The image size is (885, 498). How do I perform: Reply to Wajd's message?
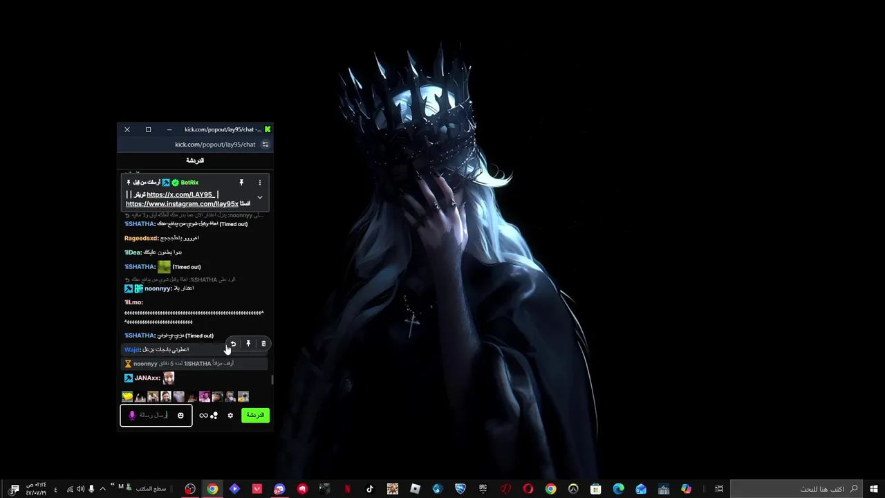tap(233, 344)
